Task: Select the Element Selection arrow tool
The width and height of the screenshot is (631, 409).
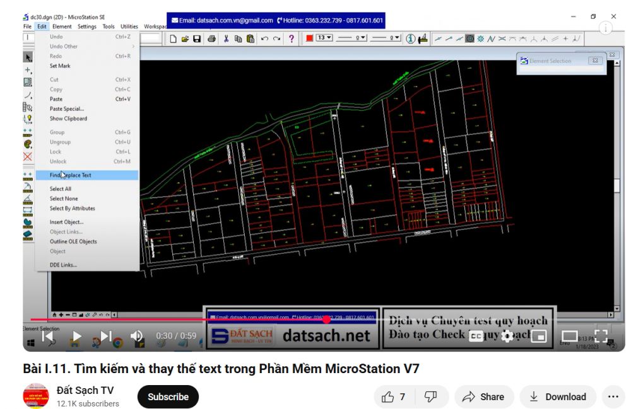Action: coord(28,57)
